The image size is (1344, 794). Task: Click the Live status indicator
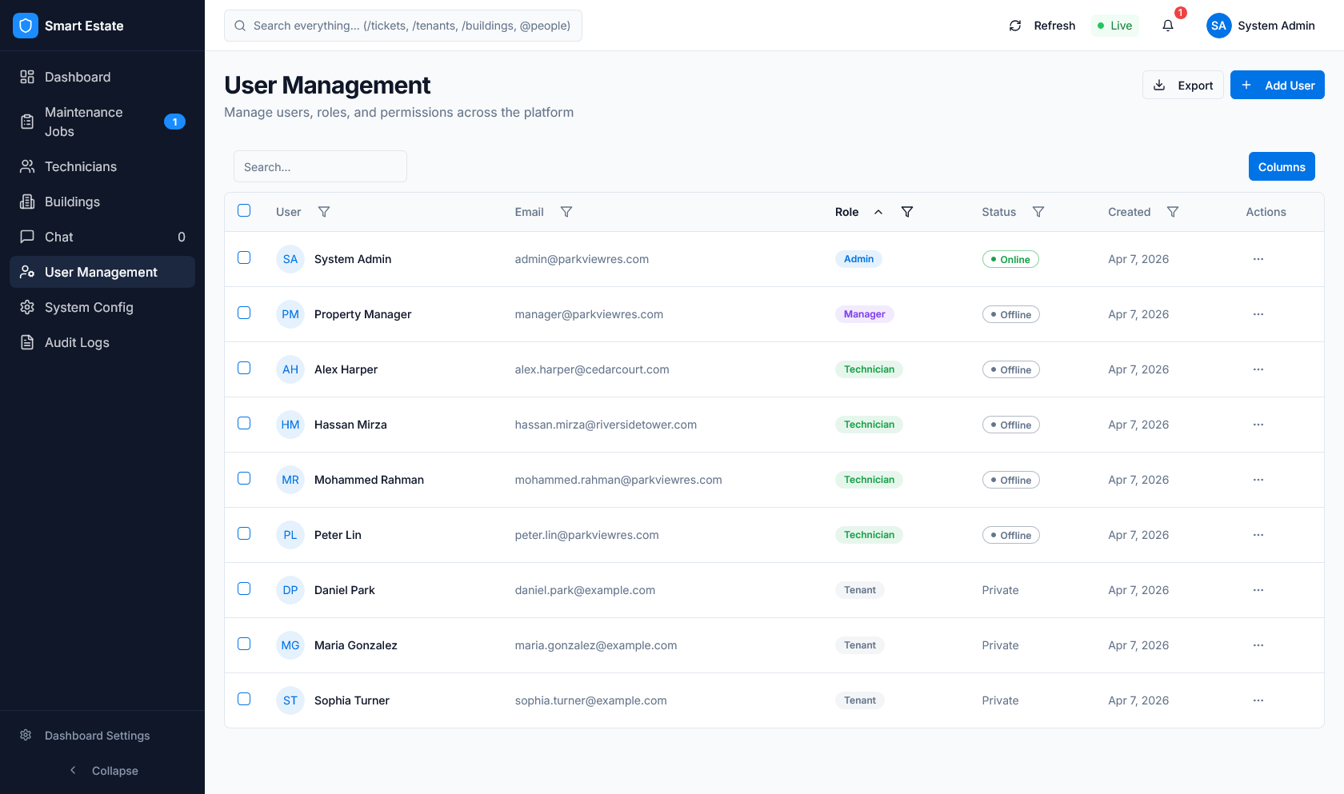[1114, 26]
